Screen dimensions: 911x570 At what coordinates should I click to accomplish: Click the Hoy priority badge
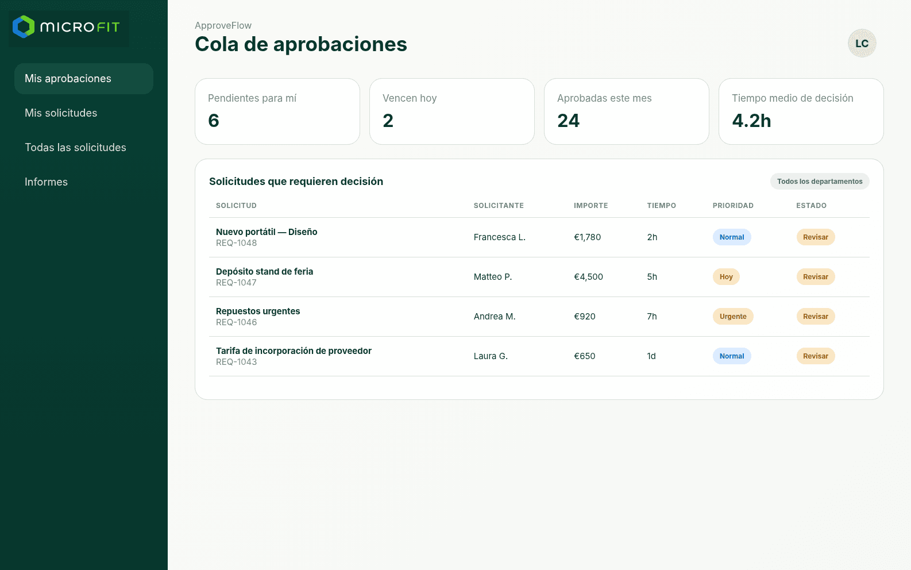pyautogui.click(x=726, y=277)
